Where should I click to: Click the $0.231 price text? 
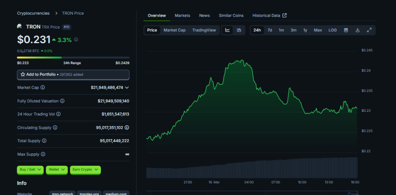click(34, 40)
